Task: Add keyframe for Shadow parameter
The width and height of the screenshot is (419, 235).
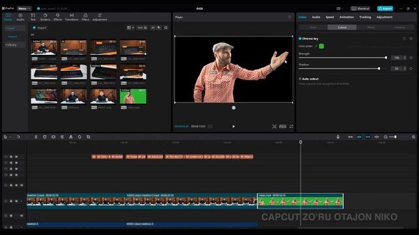Action: (x=411, y=69)
